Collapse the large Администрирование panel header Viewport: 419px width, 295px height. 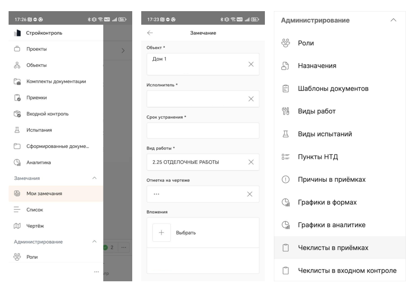pos(393,20)
